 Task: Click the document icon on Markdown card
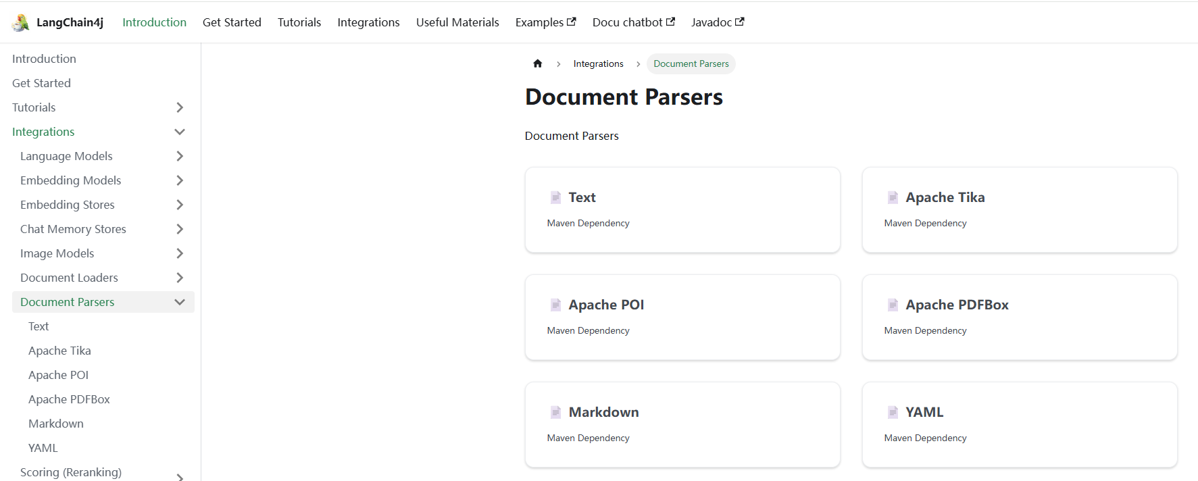[x=555, y=412]
